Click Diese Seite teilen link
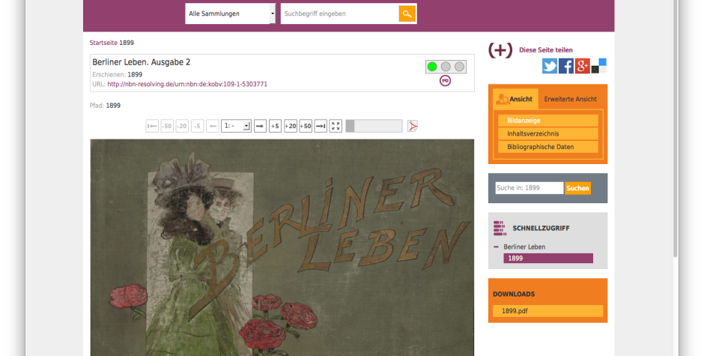The width and height of the screenshot is (704, 356). pyautogui.click(x=545, y=50)
